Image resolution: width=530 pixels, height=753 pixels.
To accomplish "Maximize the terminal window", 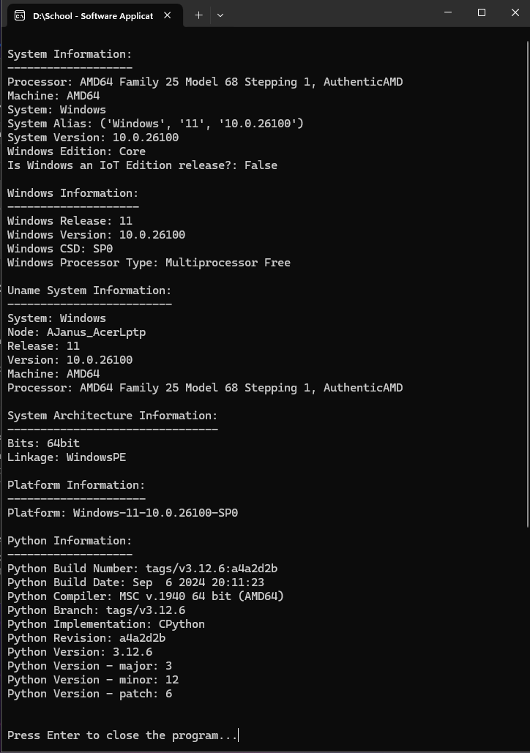I will pos(482,12).
